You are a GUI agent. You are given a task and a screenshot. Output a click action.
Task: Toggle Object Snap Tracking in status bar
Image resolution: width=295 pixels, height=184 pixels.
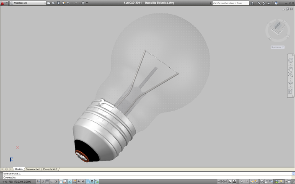[70, 181]
